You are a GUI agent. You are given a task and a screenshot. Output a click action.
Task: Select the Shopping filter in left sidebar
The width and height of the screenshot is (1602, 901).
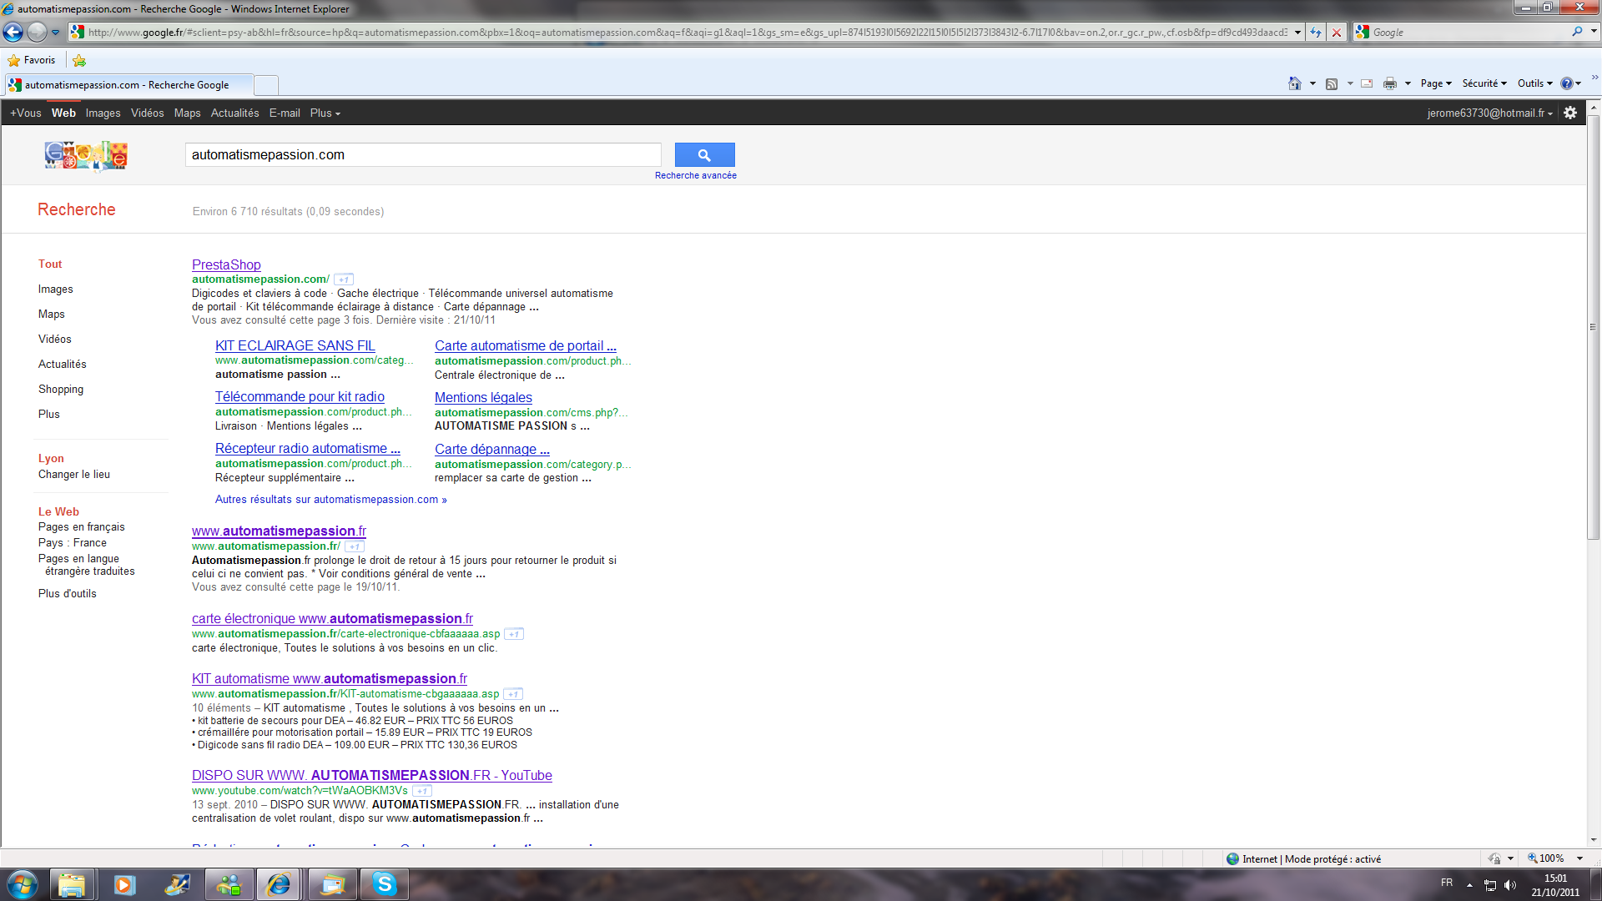click(x=61, y=389)
